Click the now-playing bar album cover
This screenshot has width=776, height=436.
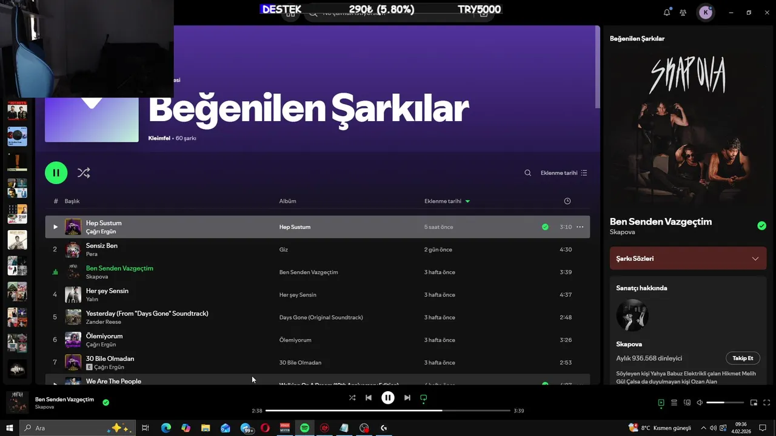[x=17, y=402]
